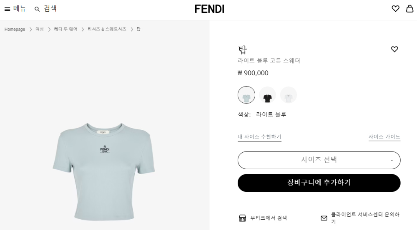Open 여성 breadcrumb category

pos(40,29)
